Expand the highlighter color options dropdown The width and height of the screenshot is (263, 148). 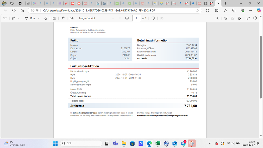18,18
